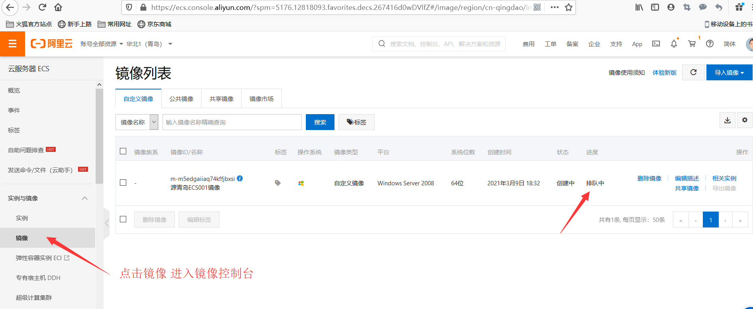Screen dimensions: 753x309
Task: Switch to 公共镜像 tab
Action: [x=181, y=99]
